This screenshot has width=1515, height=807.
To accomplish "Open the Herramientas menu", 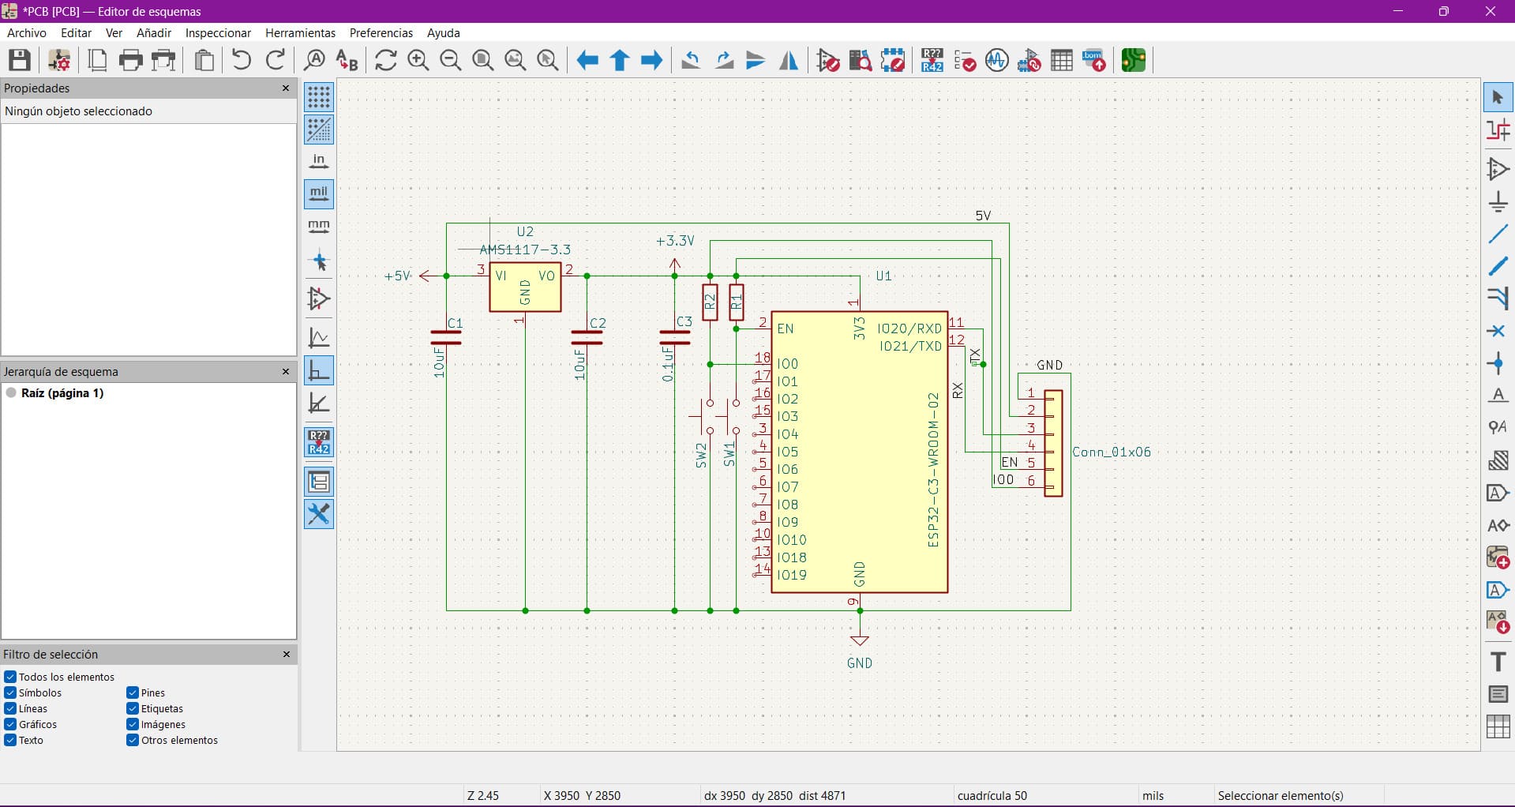I will coord(300,33).
